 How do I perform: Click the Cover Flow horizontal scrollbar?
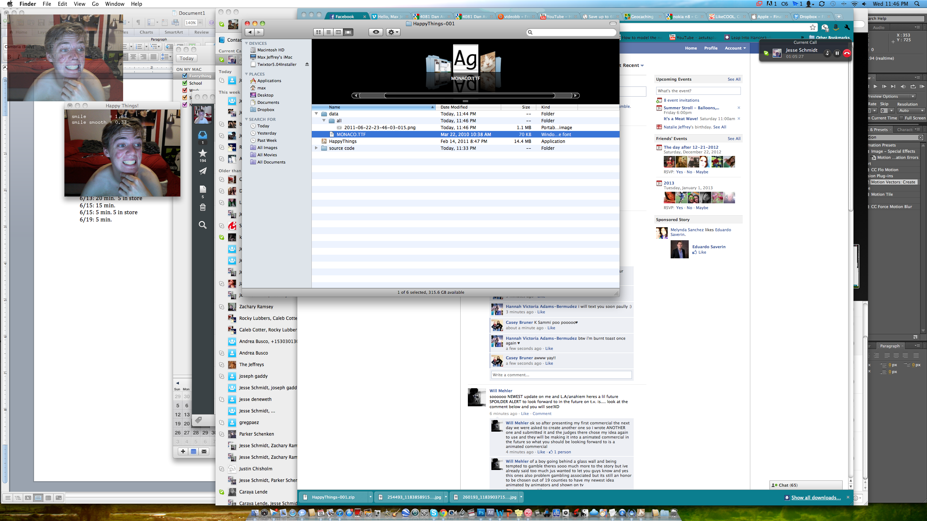[465, 96]
